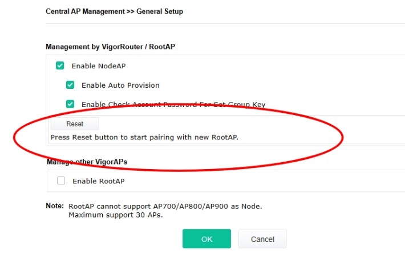Image resolution: width=405 pixels, height=263 pixels.
Task: Cancel the General Setup changes
Action: click(x=262, y=239)
